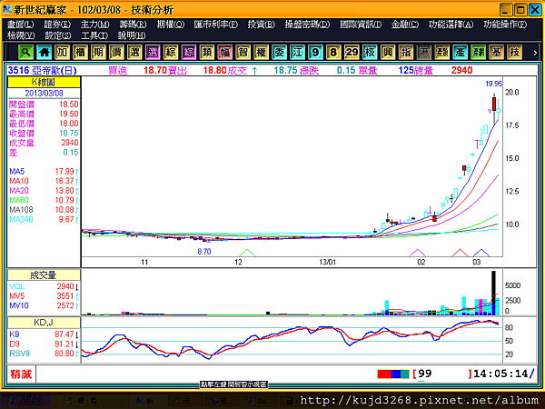
Task: Open the 國際資訊(I) menu
Action: tap(361, 25)
